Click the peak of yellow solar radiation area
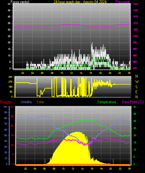The height and width of the screenshot is (173, 145). 76,132
